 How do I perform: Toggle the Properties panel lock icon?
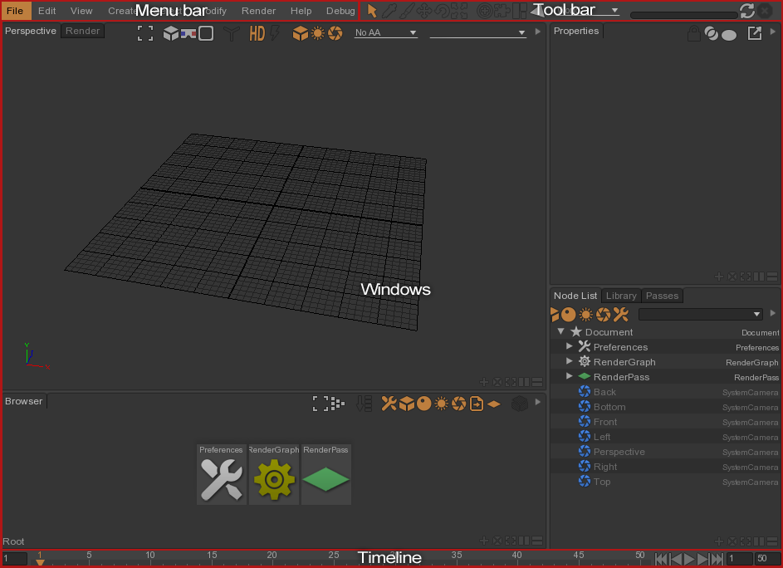pyautogui.click(x=693, y=33)
